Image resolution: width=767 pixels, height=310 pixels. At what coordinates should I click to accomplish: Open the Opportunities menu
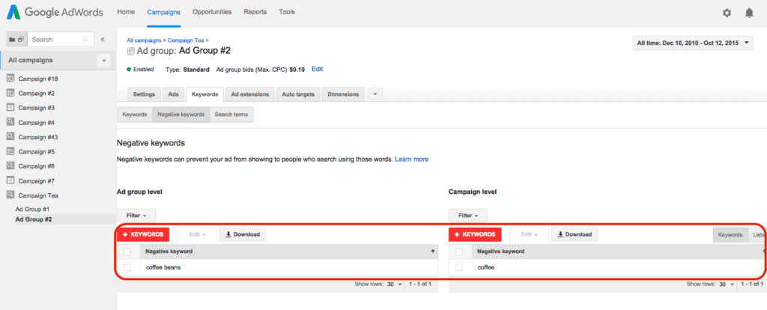pyautogui.click(x=212, y=12)
